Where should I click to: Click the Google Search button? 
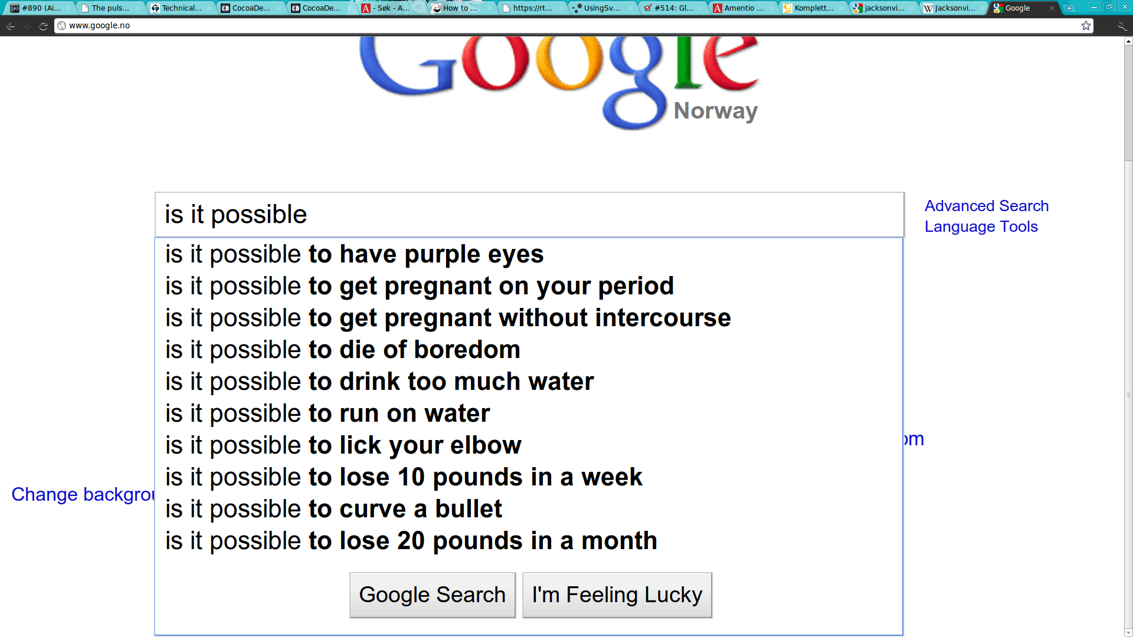tap(433, 595)
